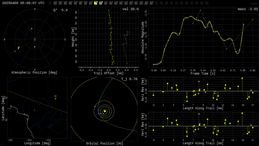Toggle station 12 indicator box
The image size is (259, 146).
(111, 3)
